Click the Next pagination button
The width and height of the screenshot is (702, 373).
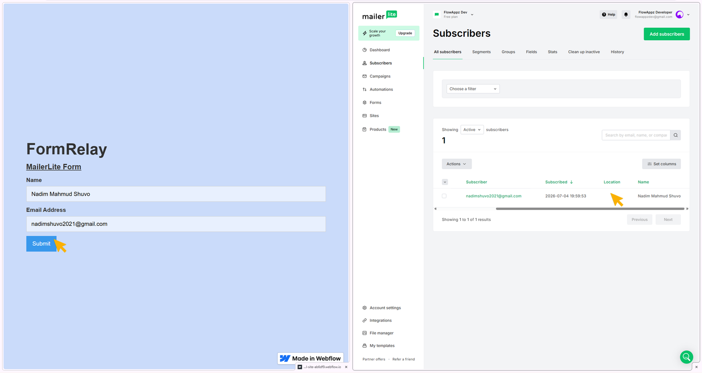(668, 220)
